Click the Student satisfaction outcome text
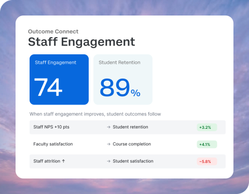Screen dimensions: 249x194 (x=133, y=161)
